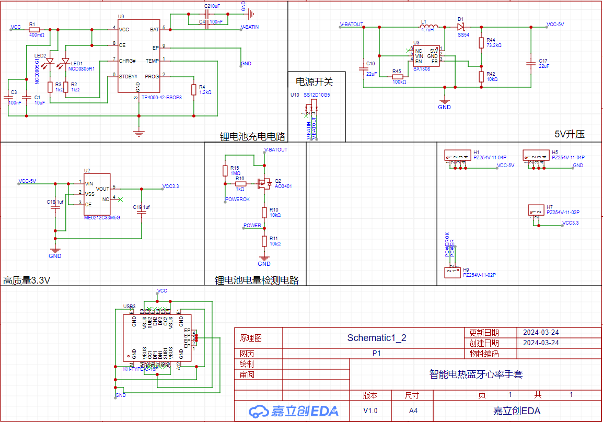Click the 创建日期 2024-03-24 value
The width and height of the screenshot is (603, 422).
pos(541,343)
